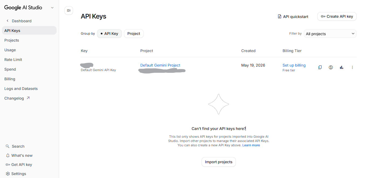Click the Search magnifier in sidebar

8,146
